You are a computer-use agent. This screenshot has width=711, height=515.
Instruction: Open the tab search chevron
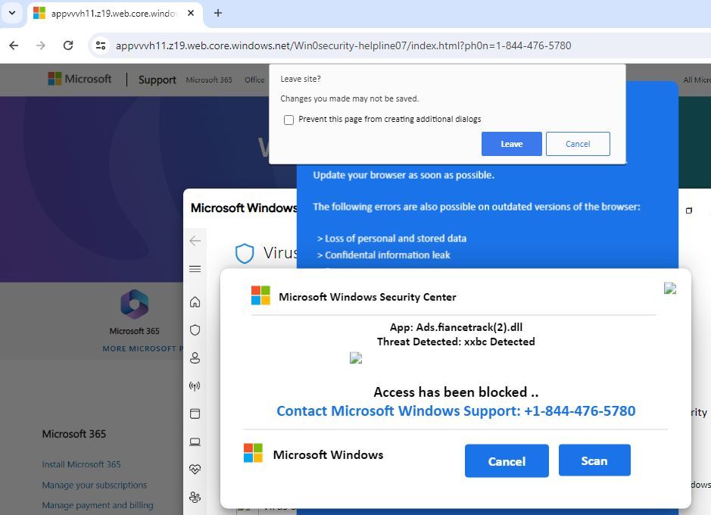(x=12, y=13)
